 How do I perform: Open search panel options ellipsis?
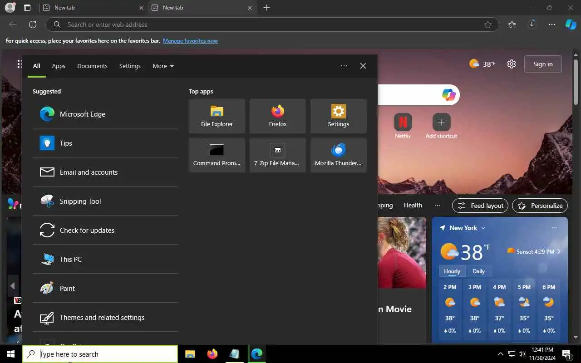344,66
